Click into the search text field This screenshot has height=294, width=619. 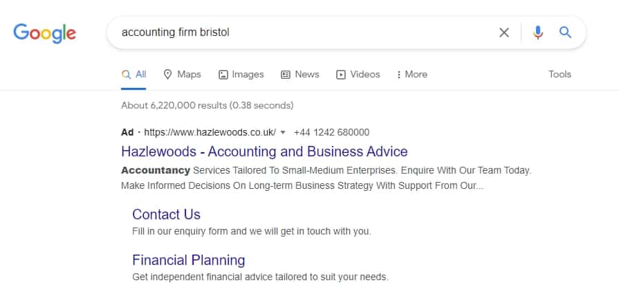304,33
